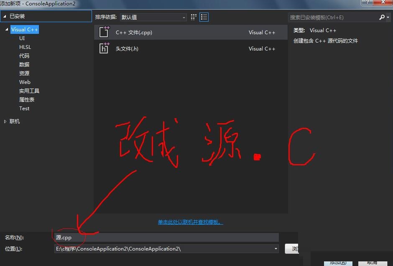Select the Test category
Screen dimensions: 393x266
[24, 108]
